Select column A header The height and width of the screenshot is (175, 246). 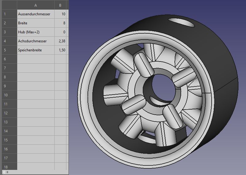pos(36,5)
